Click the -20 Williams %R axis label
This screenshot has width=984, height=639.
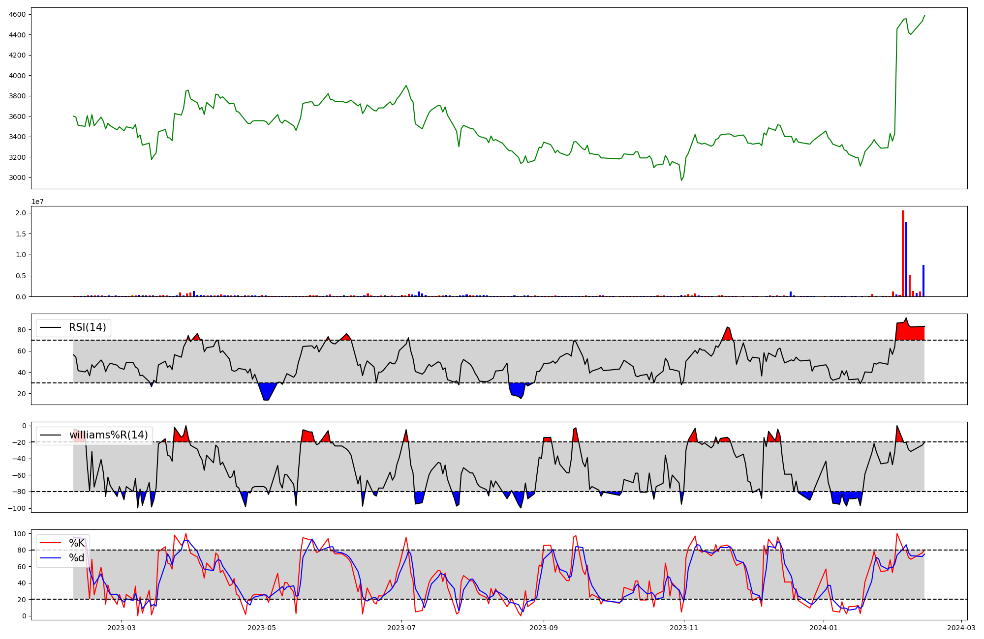pos(19,442)
